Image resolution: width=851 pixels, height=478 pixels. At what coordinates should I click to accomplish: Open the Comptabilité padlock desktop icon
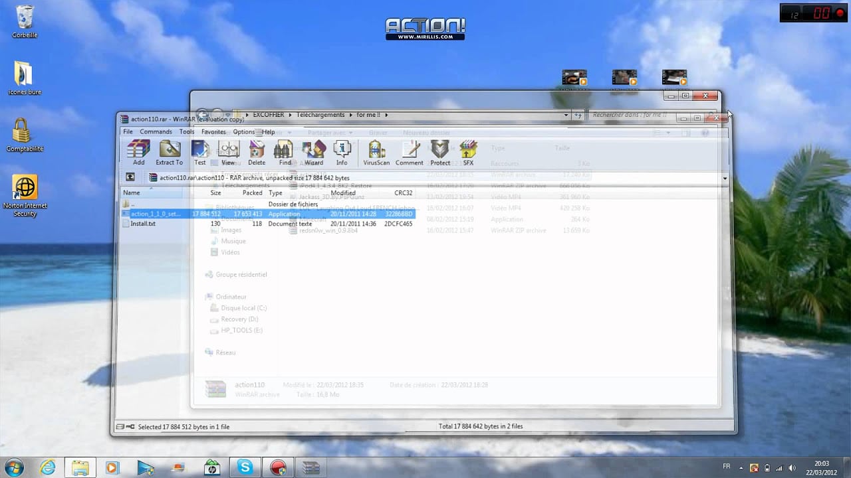click(x=25, y=135)
